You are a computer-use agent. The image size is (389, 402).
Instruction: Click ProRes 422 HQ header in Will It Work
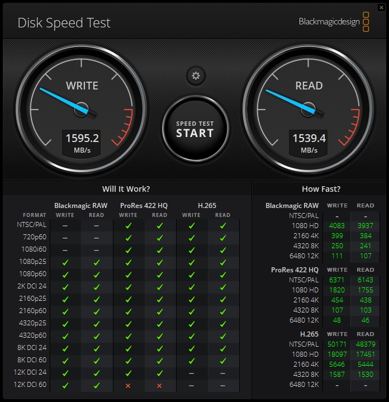point(144,206)
